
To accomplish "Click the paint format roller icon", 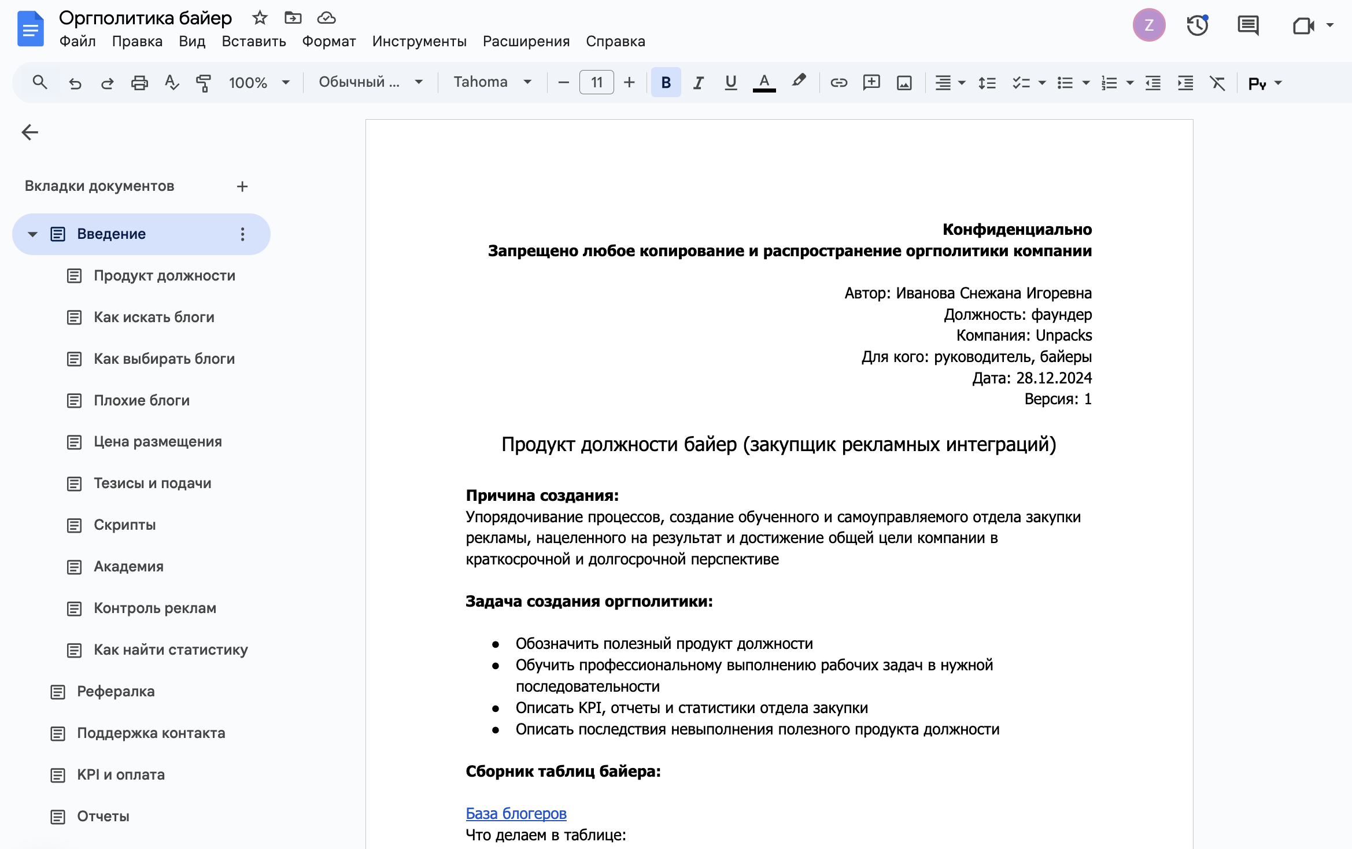I will coord(203,83).
